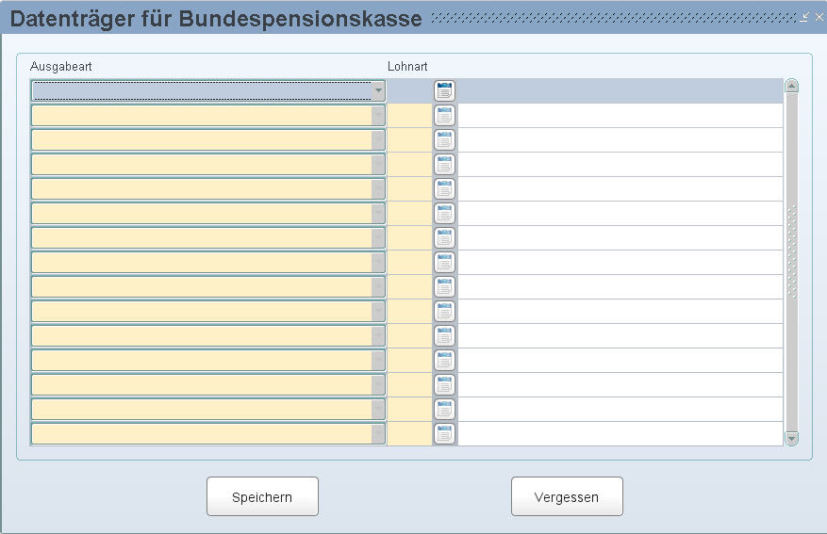Open Lohnart lookup list in twelfth row
Image resolution: width=827 pixels, height=534 pixels.
coord(444,360)
